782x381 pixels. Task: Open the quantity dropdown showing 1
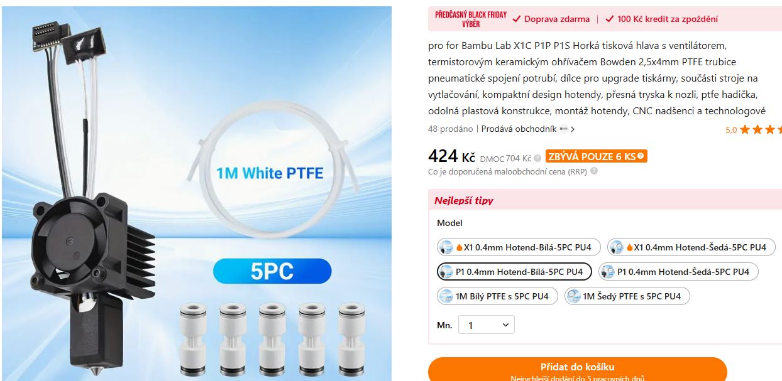(487, 325)
